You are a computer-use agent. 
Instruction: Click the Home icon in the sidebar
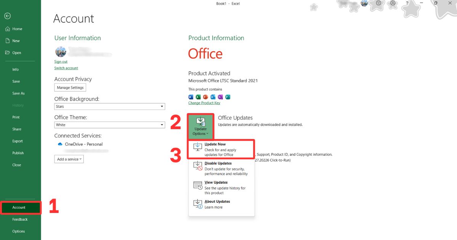tap(7, 29)
